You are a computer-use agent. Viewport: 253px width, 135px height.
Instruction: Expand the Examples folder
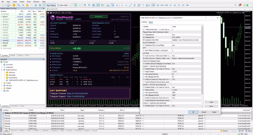click(4, 75)
